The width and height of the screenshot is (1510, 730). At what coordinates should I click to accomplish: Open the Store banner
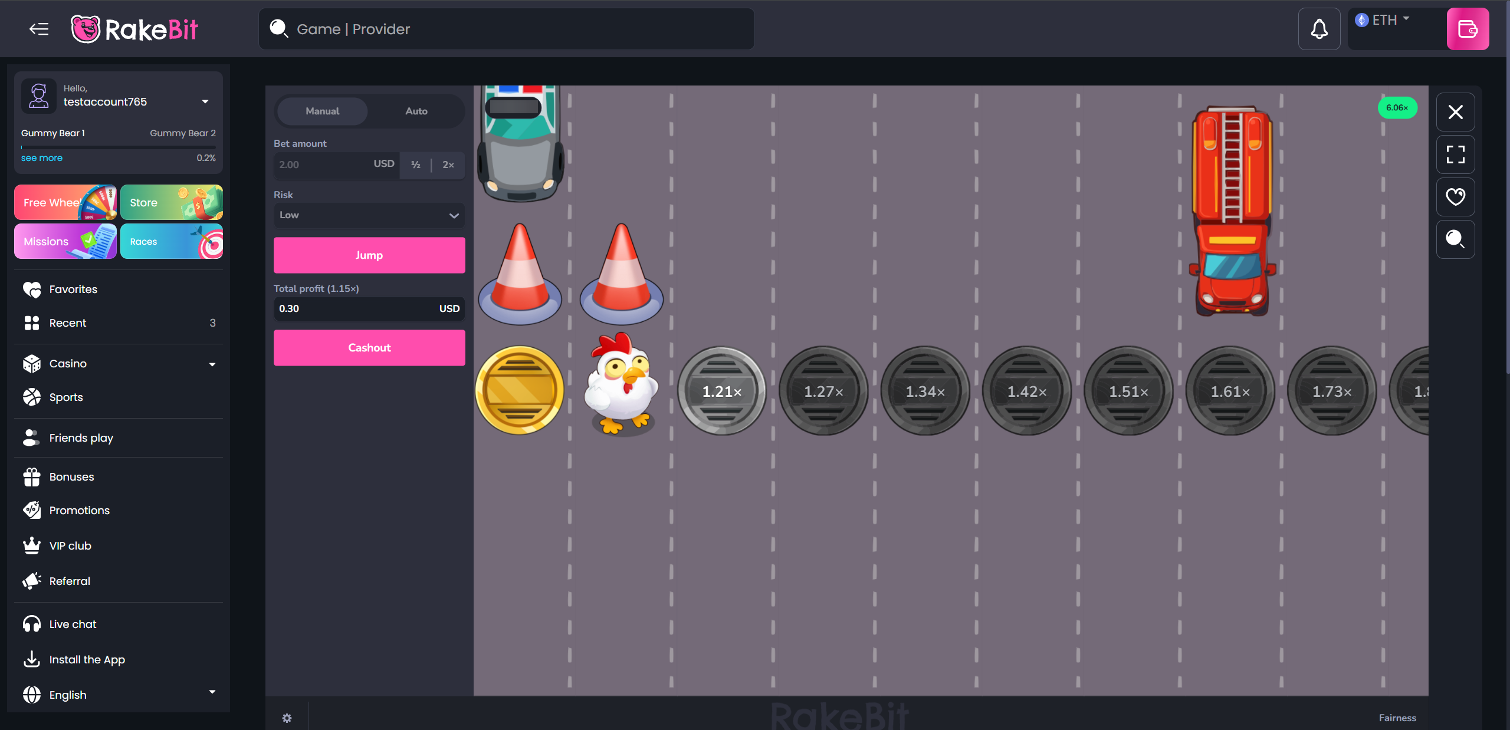click(172, 202)
